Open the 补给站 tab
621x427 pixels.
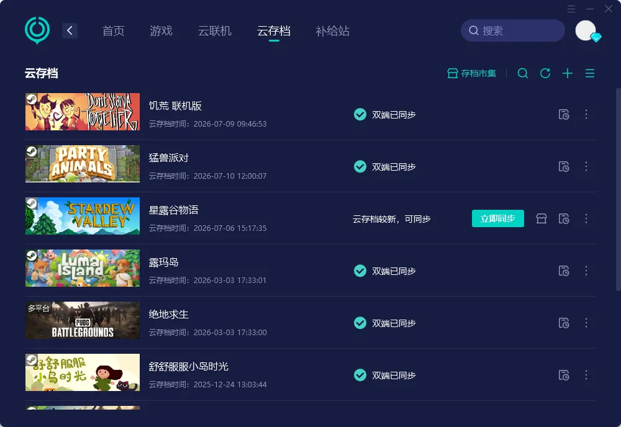pos(333,31)
